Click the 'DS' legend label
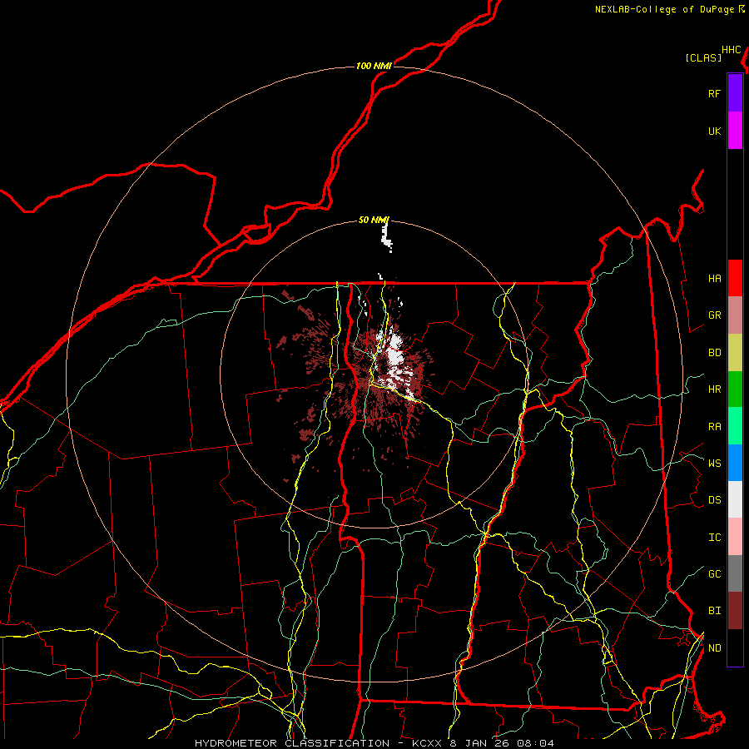The width and height of the screenshot is (749, 749). click(714, 500)
